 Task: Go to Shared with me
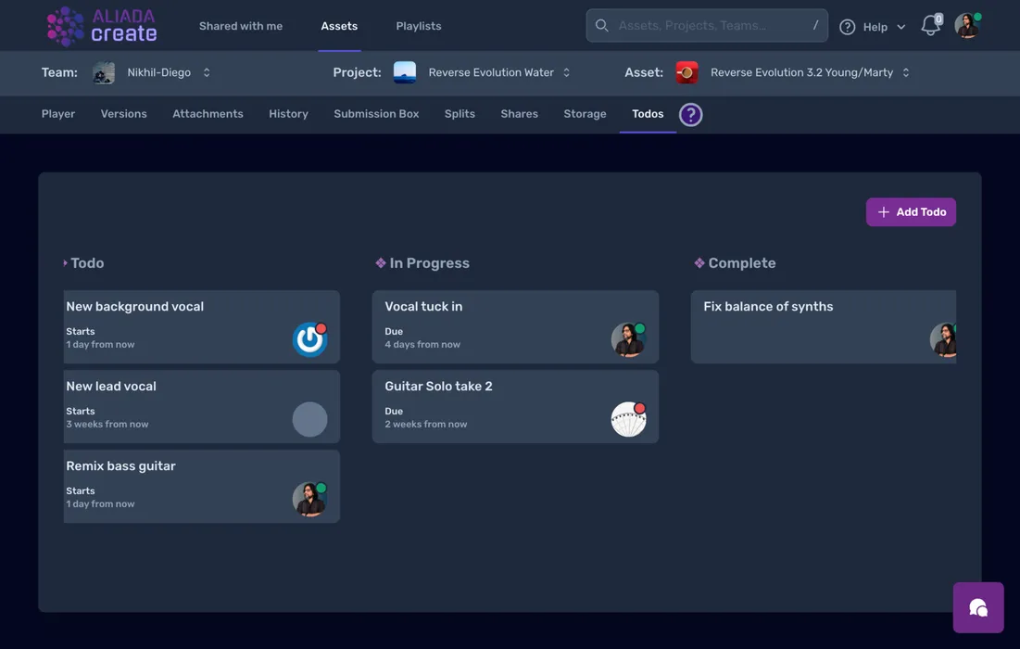[241, 26]
